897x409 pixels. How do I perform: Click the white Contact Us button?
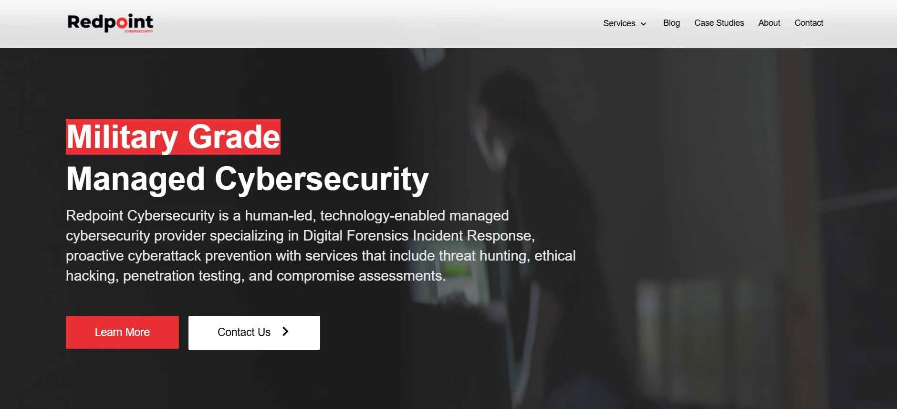point(254,333)
